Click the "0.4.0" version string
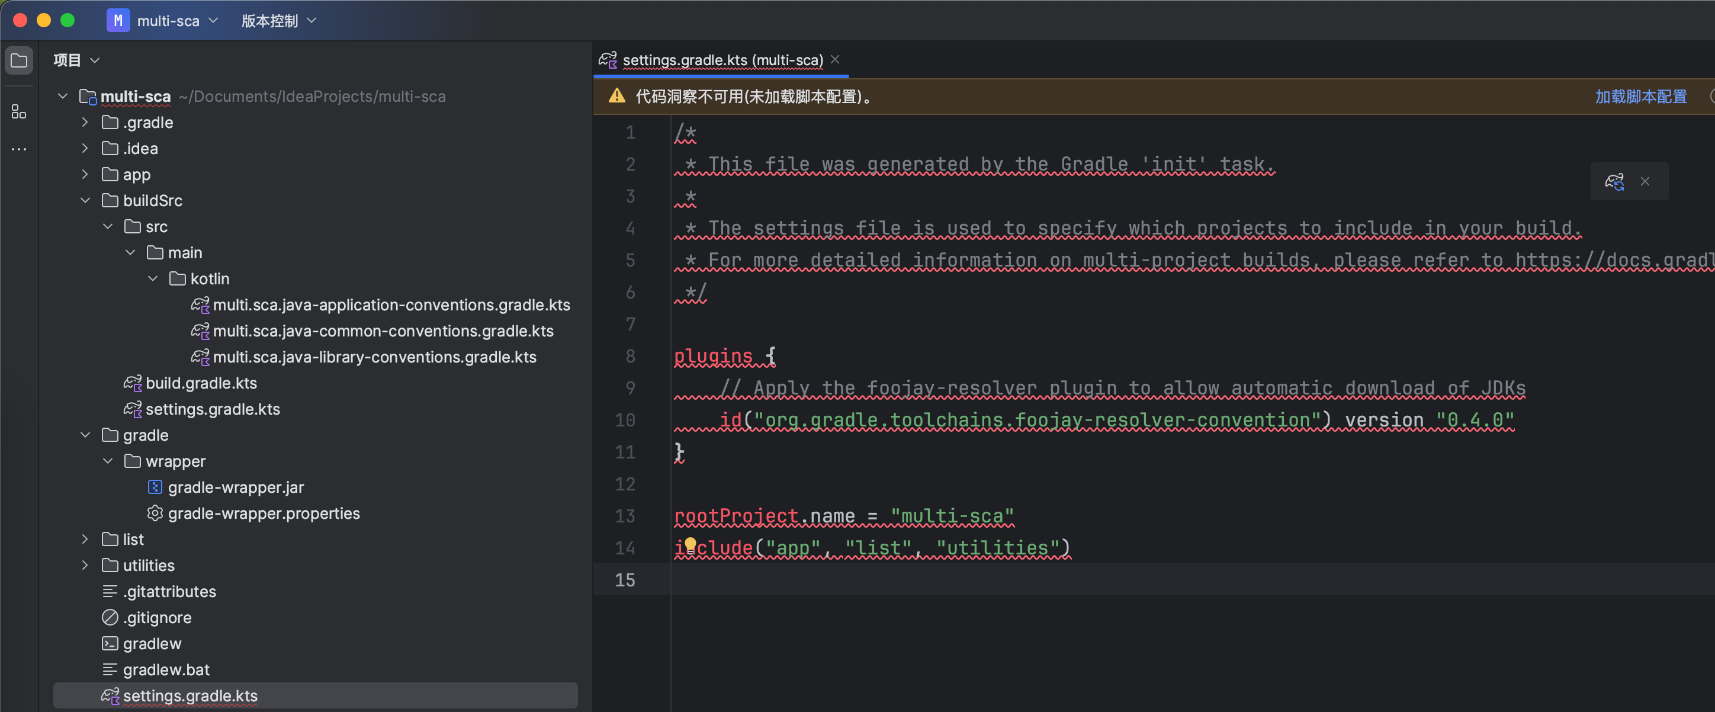This screenshot has height=712, width=1715. tap(1475, 421)
